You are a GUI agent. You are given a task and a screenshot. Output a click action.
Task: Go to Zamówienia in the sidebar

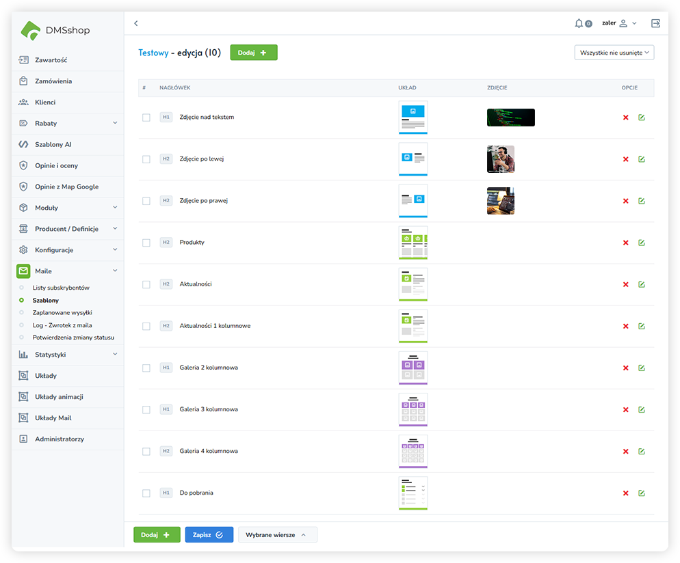pyautogui.click(x=53, y=81)
